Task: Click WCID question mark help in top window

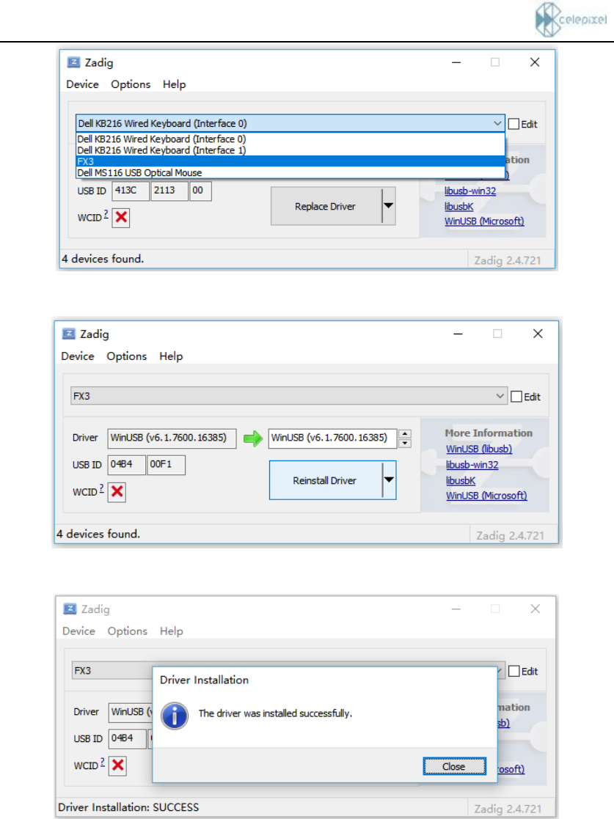Action: (x=106, y=214)
